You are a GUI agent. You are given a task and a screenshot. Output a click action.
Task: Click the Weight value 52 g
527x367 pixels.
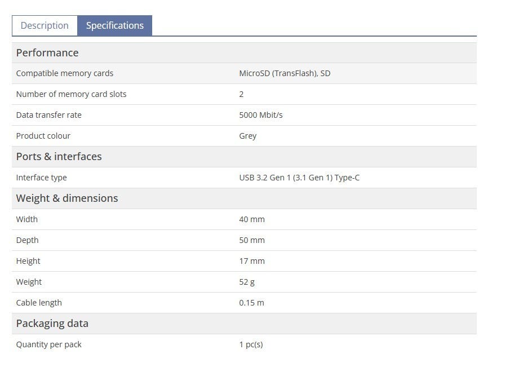tap(246, 282)
